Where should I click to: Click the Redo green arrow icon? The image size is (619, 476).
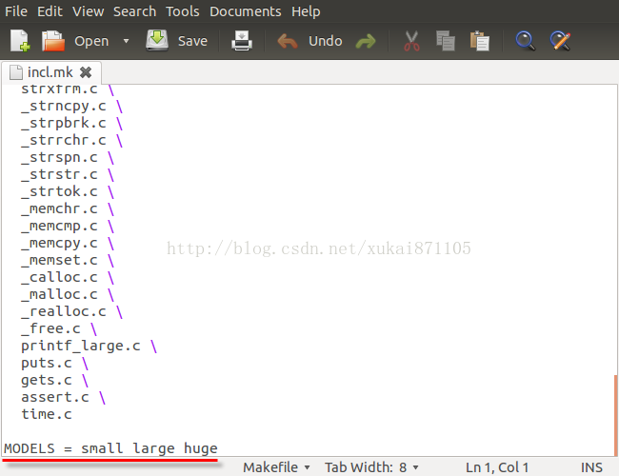pos(366,41)
